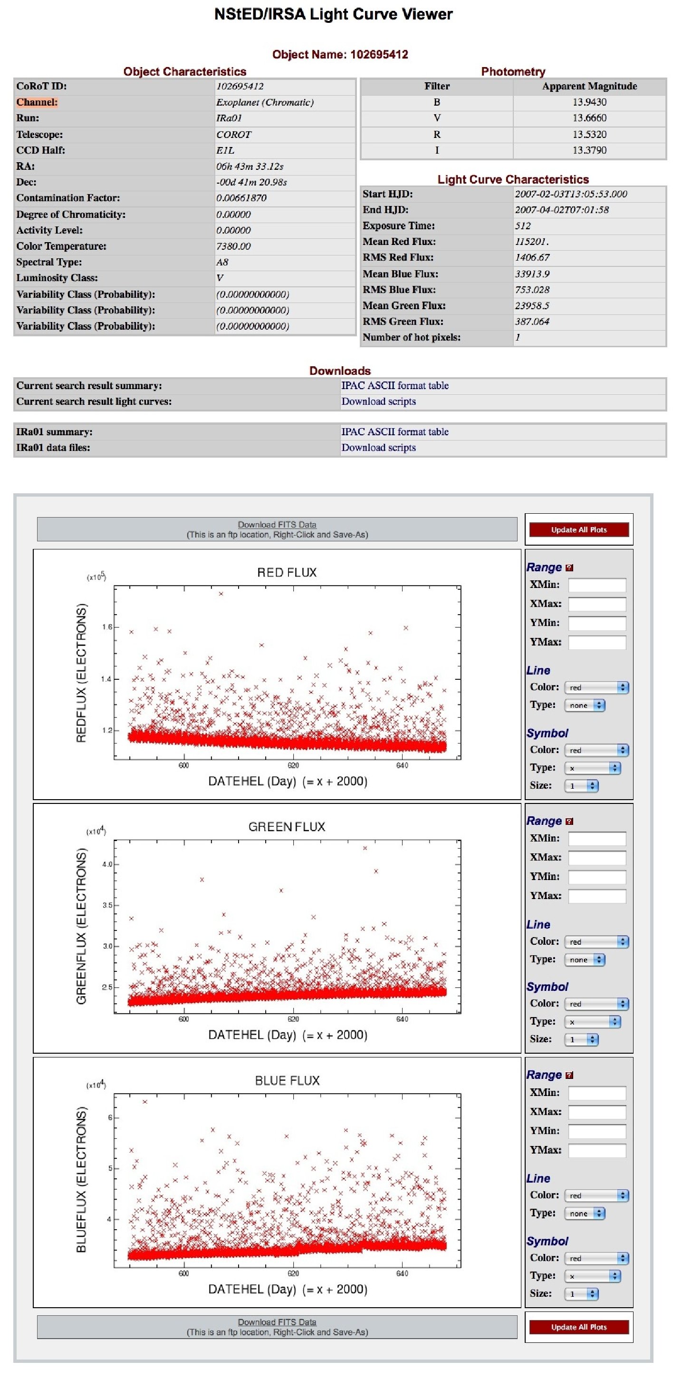The image size is (682, 1380).
Task: Click the Range help icon beside green flux plot
Action: tap(569, 821)
